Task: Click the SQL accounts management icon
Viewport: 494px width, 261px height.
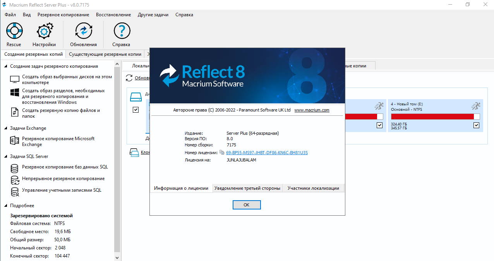Action: pyautogui.click(x=15, y=192)
